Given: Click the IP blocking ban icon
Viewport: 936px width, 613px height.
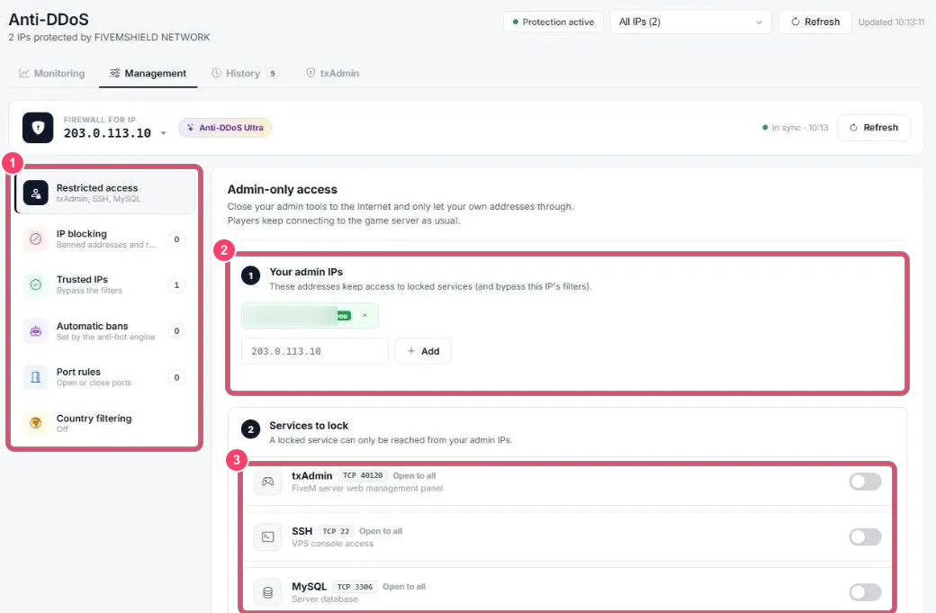Looking at the screenshot, I should pos(36,239).
